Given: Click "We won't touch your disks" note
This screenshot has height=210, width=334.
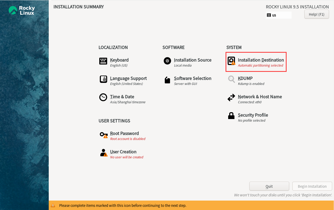Looking at the screenshot, I should (283, 195).
